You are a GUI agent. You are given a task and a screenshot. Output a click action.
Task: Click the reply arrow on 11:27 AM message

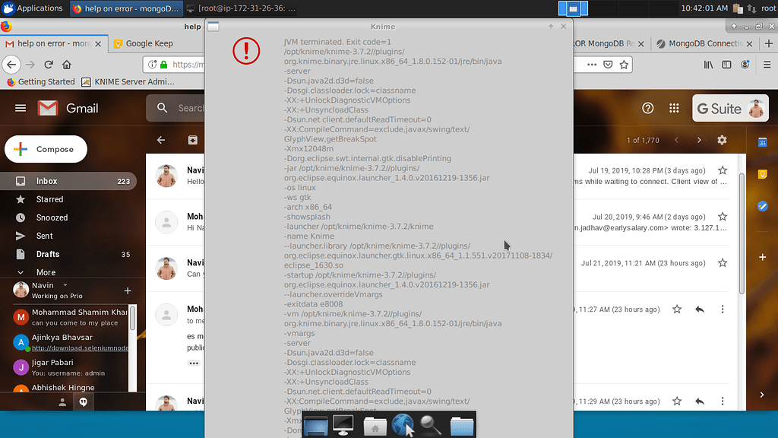[x=700, y=309]
